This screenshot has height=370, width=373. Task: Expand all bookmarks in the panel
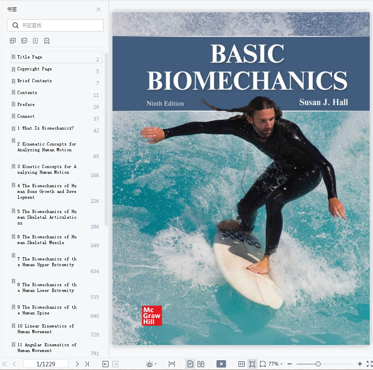(x=13, y=41)
